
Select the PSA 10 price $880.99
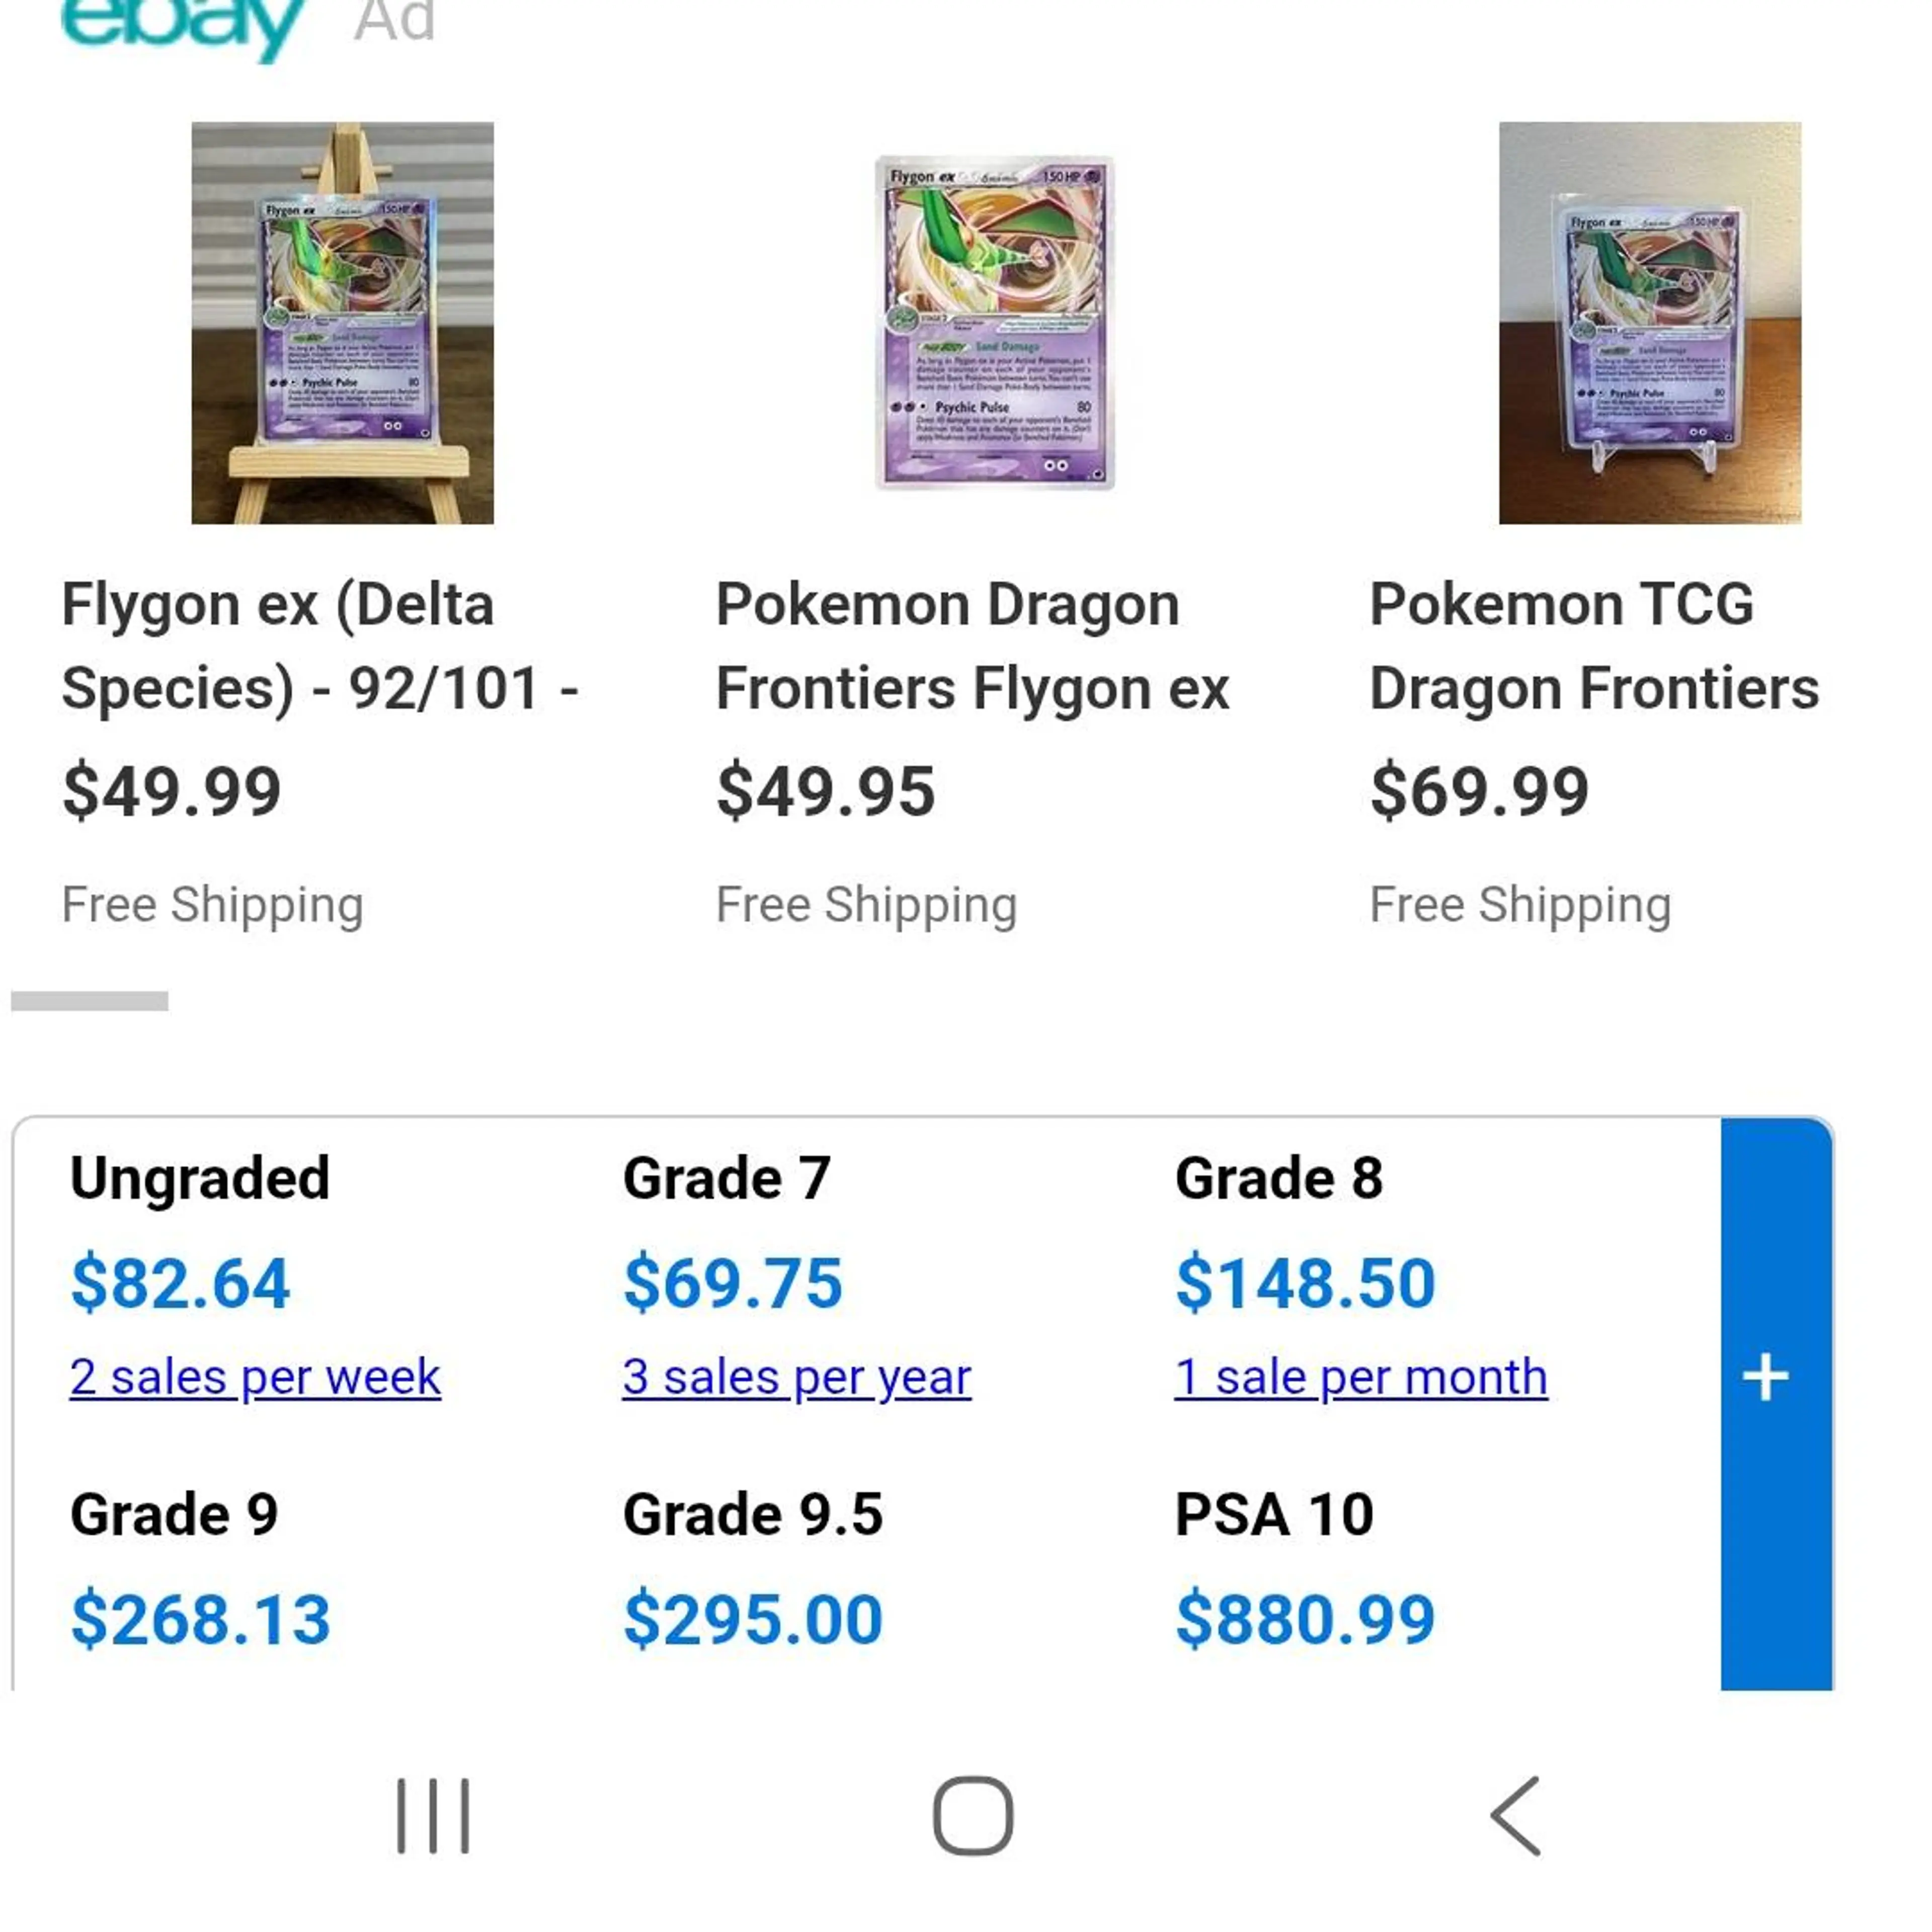pyautogui.click(x=1305, y=1619)
